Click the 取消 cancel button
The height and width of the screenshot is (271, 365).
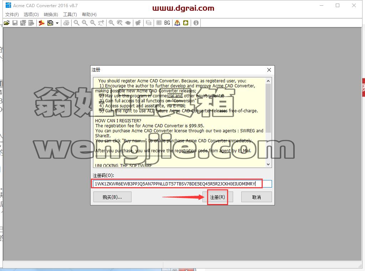(x=257, y=197)
